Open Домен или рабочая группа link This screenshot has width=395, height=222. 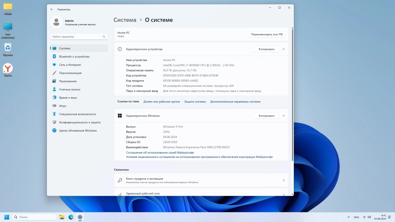point(161,101)
